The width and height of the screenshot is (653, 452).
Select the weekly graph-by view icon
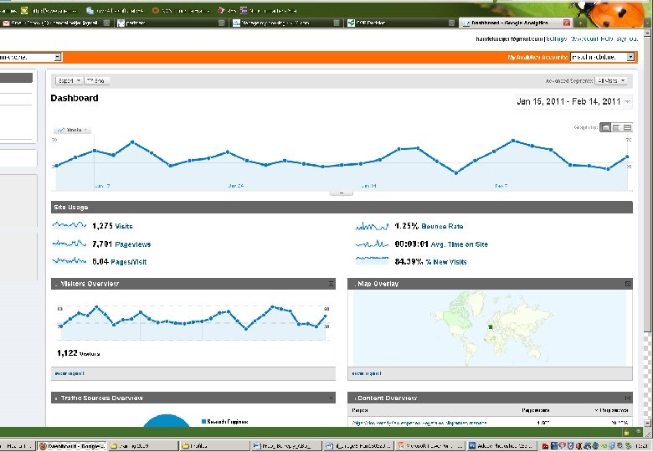616,128
